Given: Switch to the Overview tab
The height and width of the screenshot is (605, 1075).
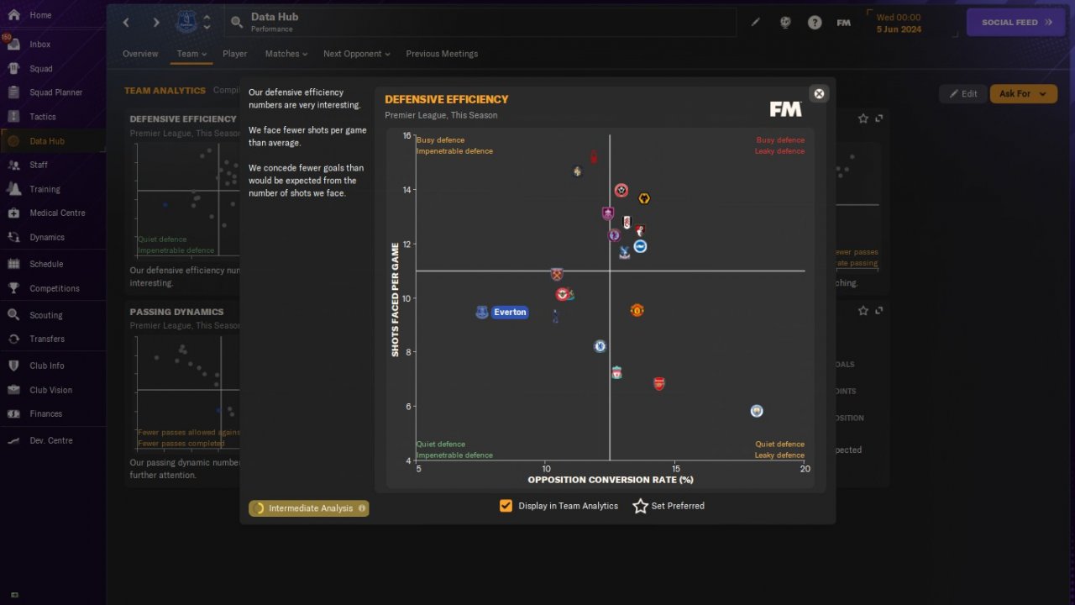Looking at the screenshot, I should click(x=140, y=54).
